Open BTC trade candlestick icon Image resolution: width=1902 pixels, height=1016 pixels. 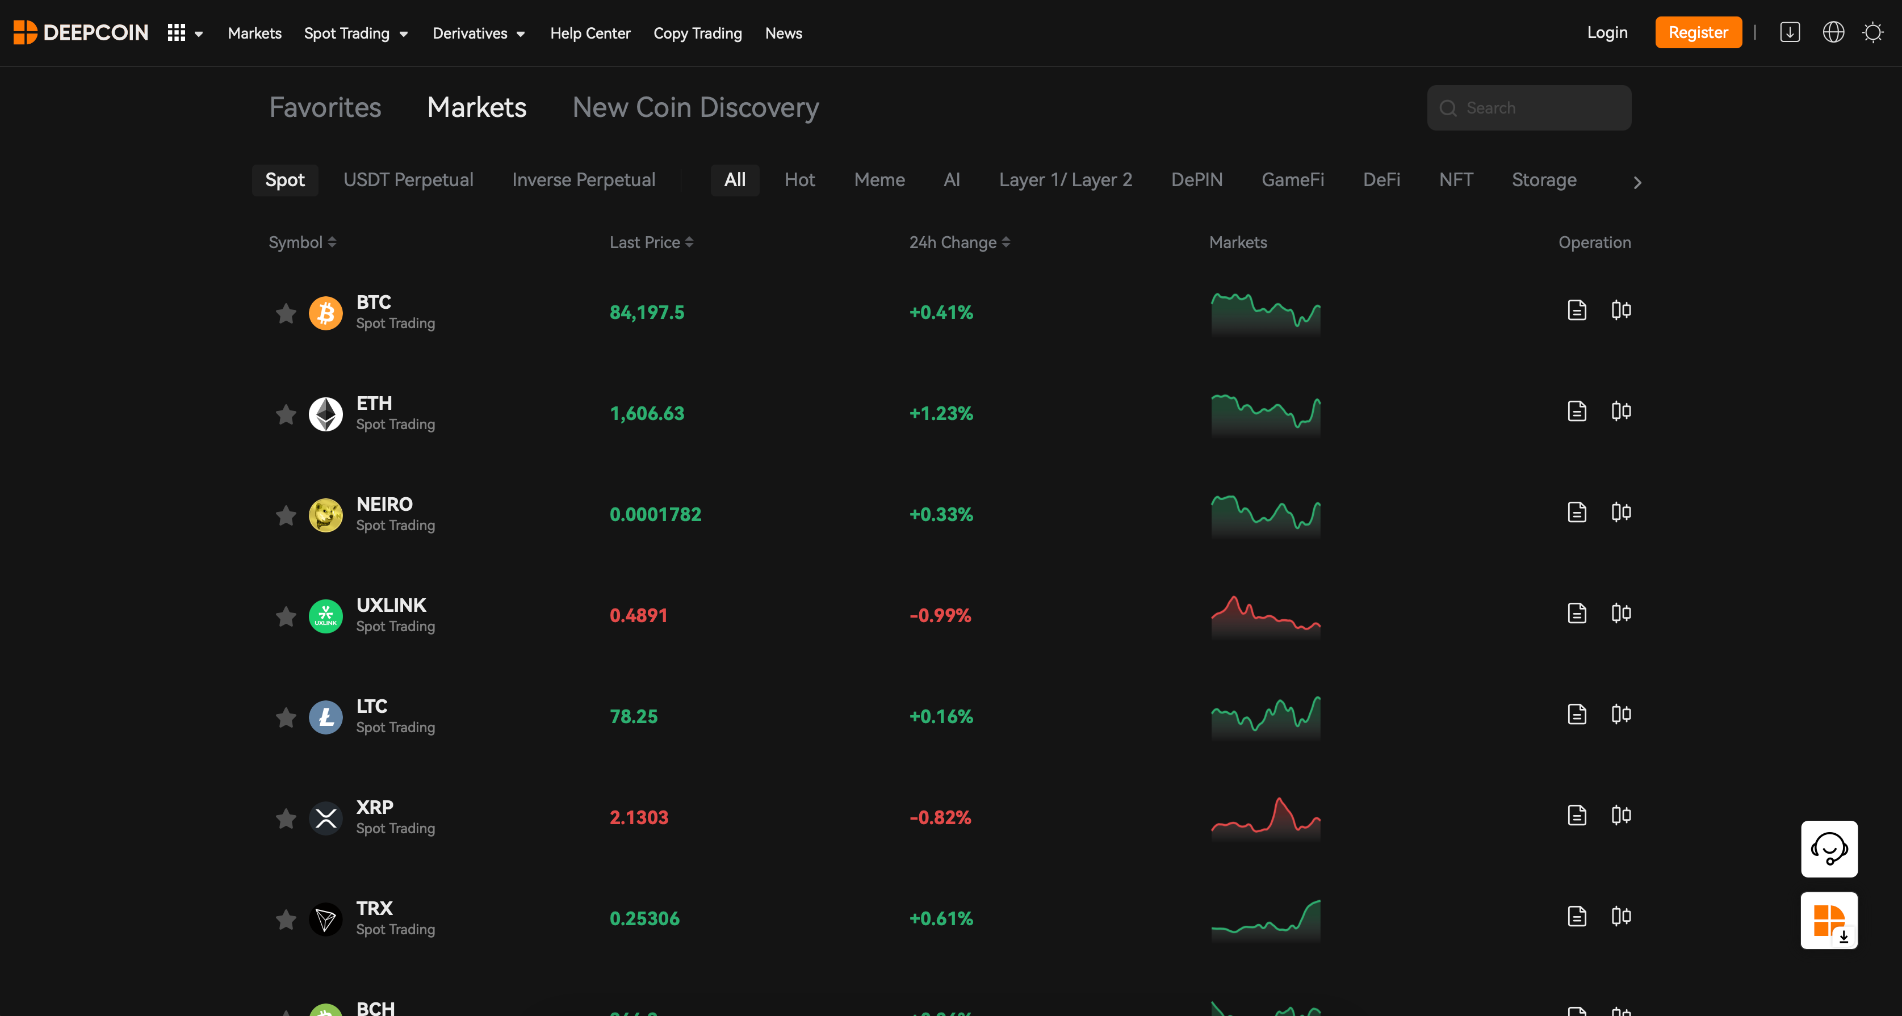pyautogui.click(x=1621, y=310)
